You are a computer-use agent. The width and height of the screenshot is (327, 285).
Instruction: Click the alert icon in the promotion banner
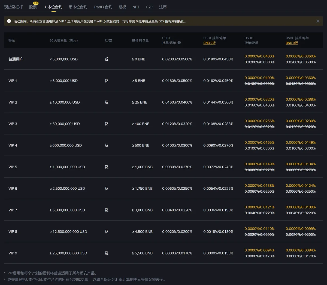coord(9,21)
